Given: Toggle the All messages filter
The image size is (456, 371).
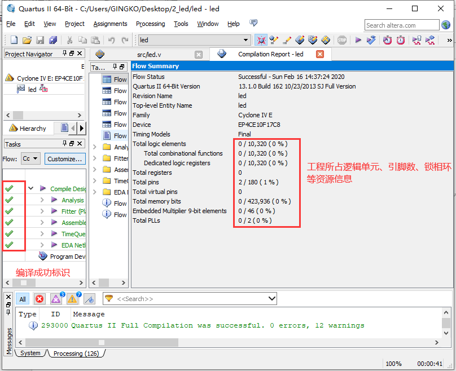Looking at the screenshot, I should (x=23, y=299).
